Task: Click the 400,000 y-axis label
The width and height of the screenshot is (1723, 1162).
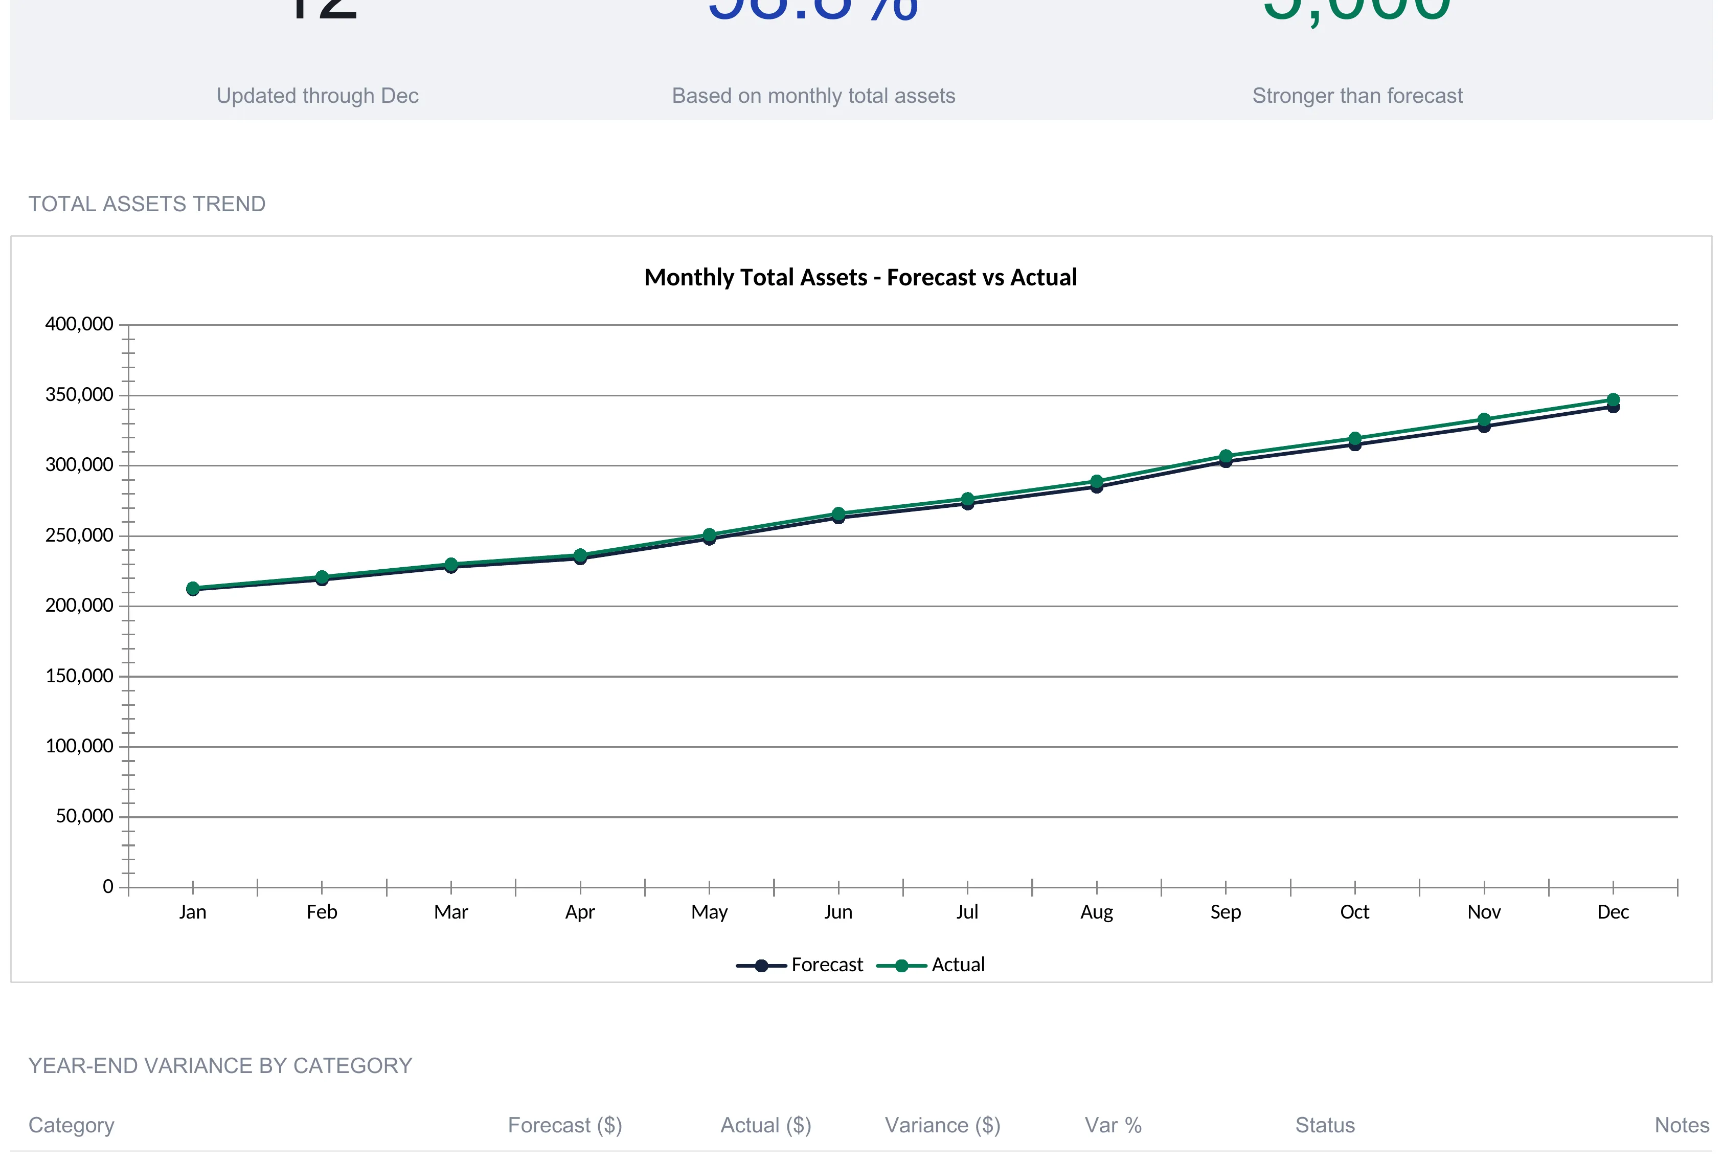Action: [x=79, y=324]
